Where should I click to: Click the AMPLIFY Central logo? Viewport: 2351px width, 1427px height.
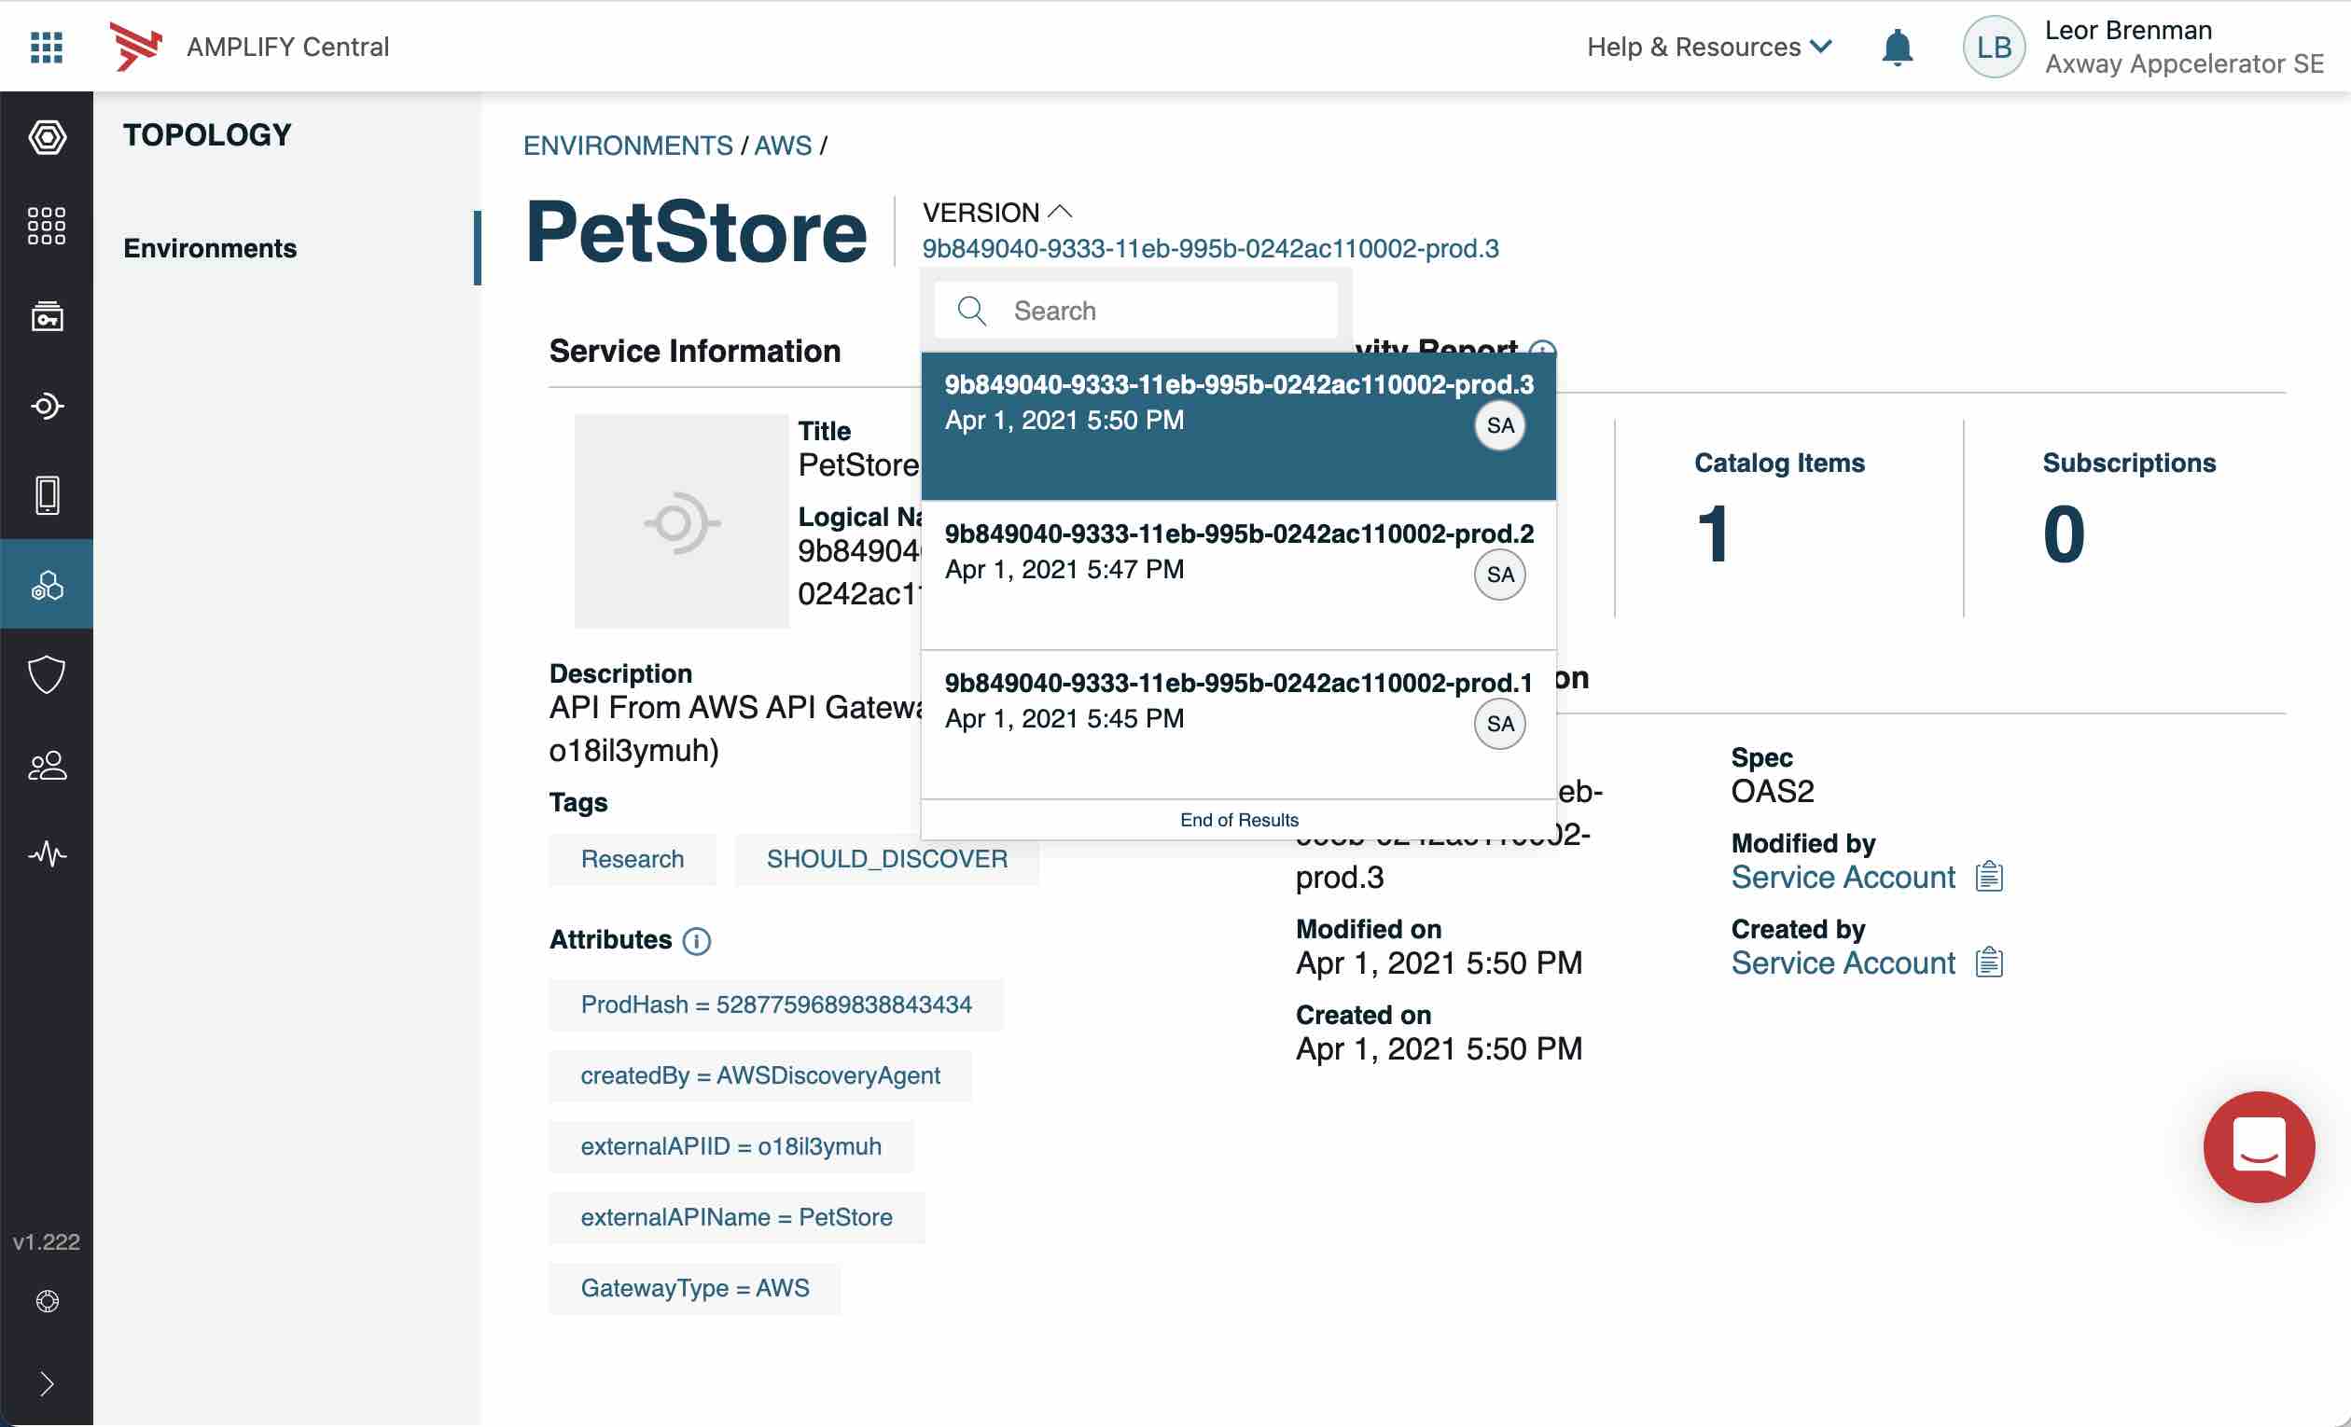(135, 46)
